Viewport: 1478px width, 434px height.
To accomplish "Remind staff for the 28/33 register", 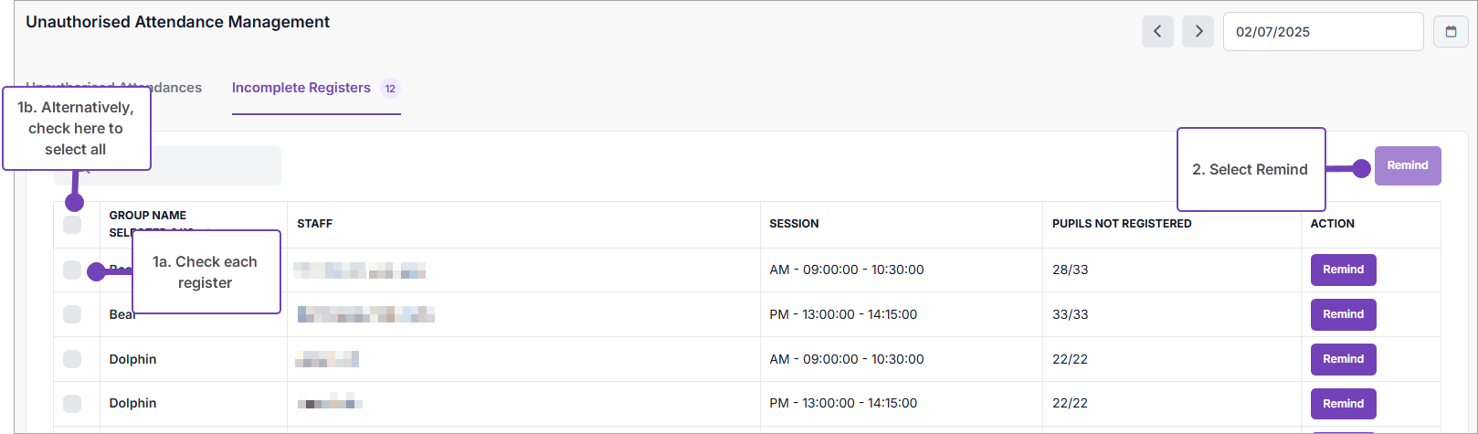I will (x=1343, y=270).
